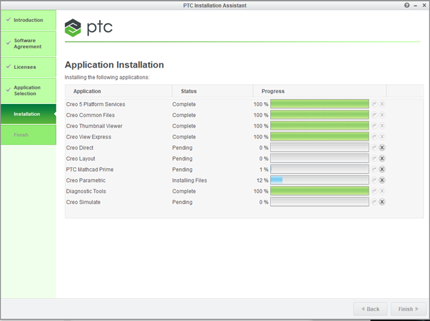Select the Creo Thumbnail Viewer row name

pos(94,126)
